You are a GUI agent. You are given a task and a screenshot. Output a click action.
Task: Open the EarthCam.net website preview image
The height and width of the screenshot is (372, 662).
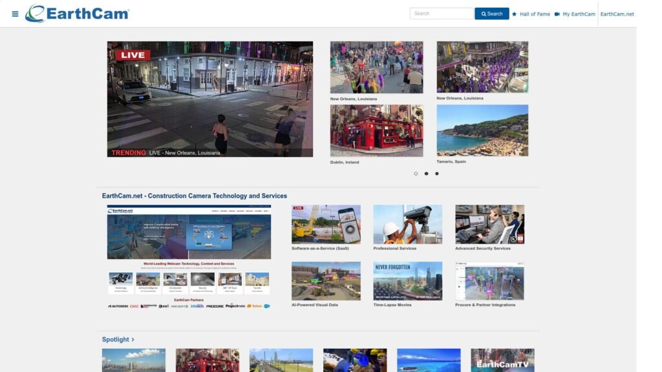(x=189, y=257)
